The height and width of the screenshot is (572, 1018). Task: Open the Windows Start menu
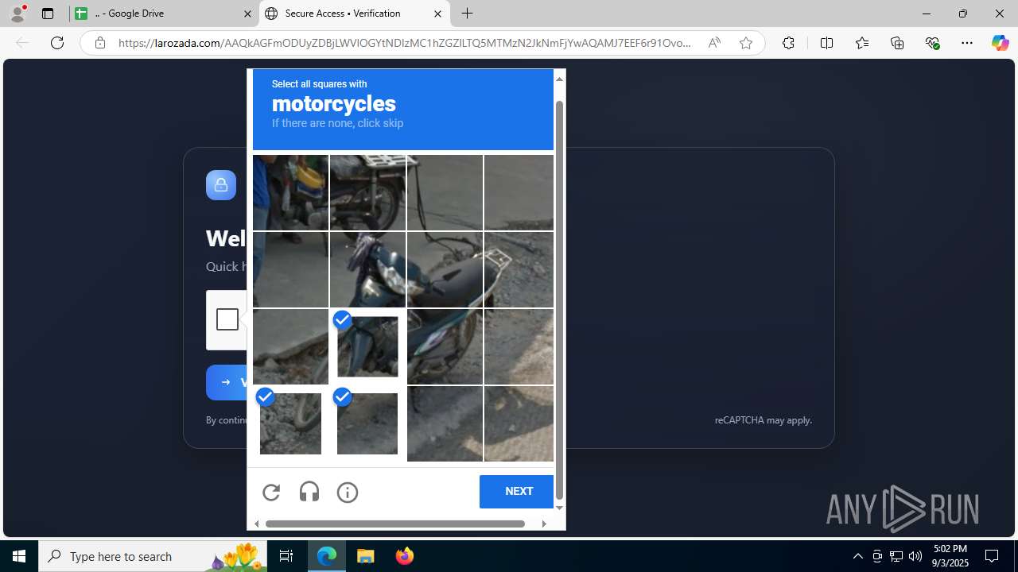(19, 556)
